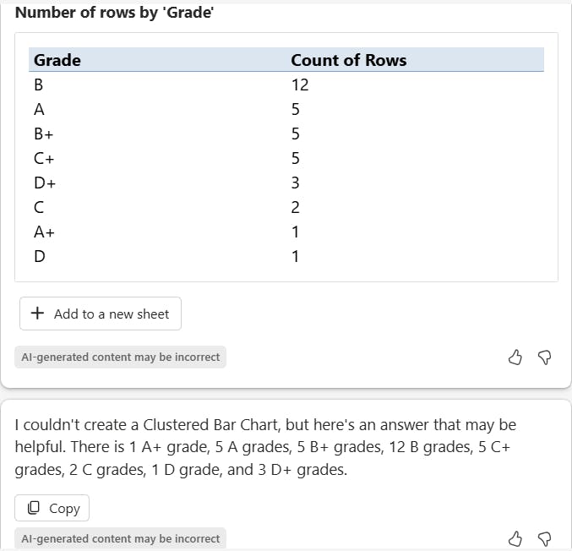Click the Grade column header
572x551 pixels.
tap(57, 60)
